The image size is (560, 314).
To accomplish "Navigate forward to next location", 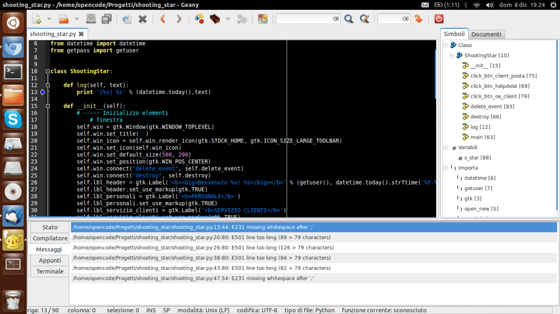I will [179, 19].
